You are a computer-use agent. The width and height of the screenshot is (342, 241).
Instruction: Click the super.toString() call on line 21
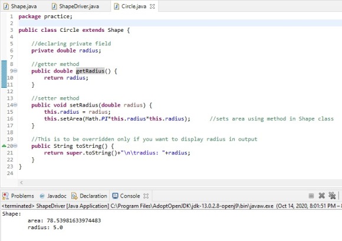pyautogui.click(x=92, y=153)
